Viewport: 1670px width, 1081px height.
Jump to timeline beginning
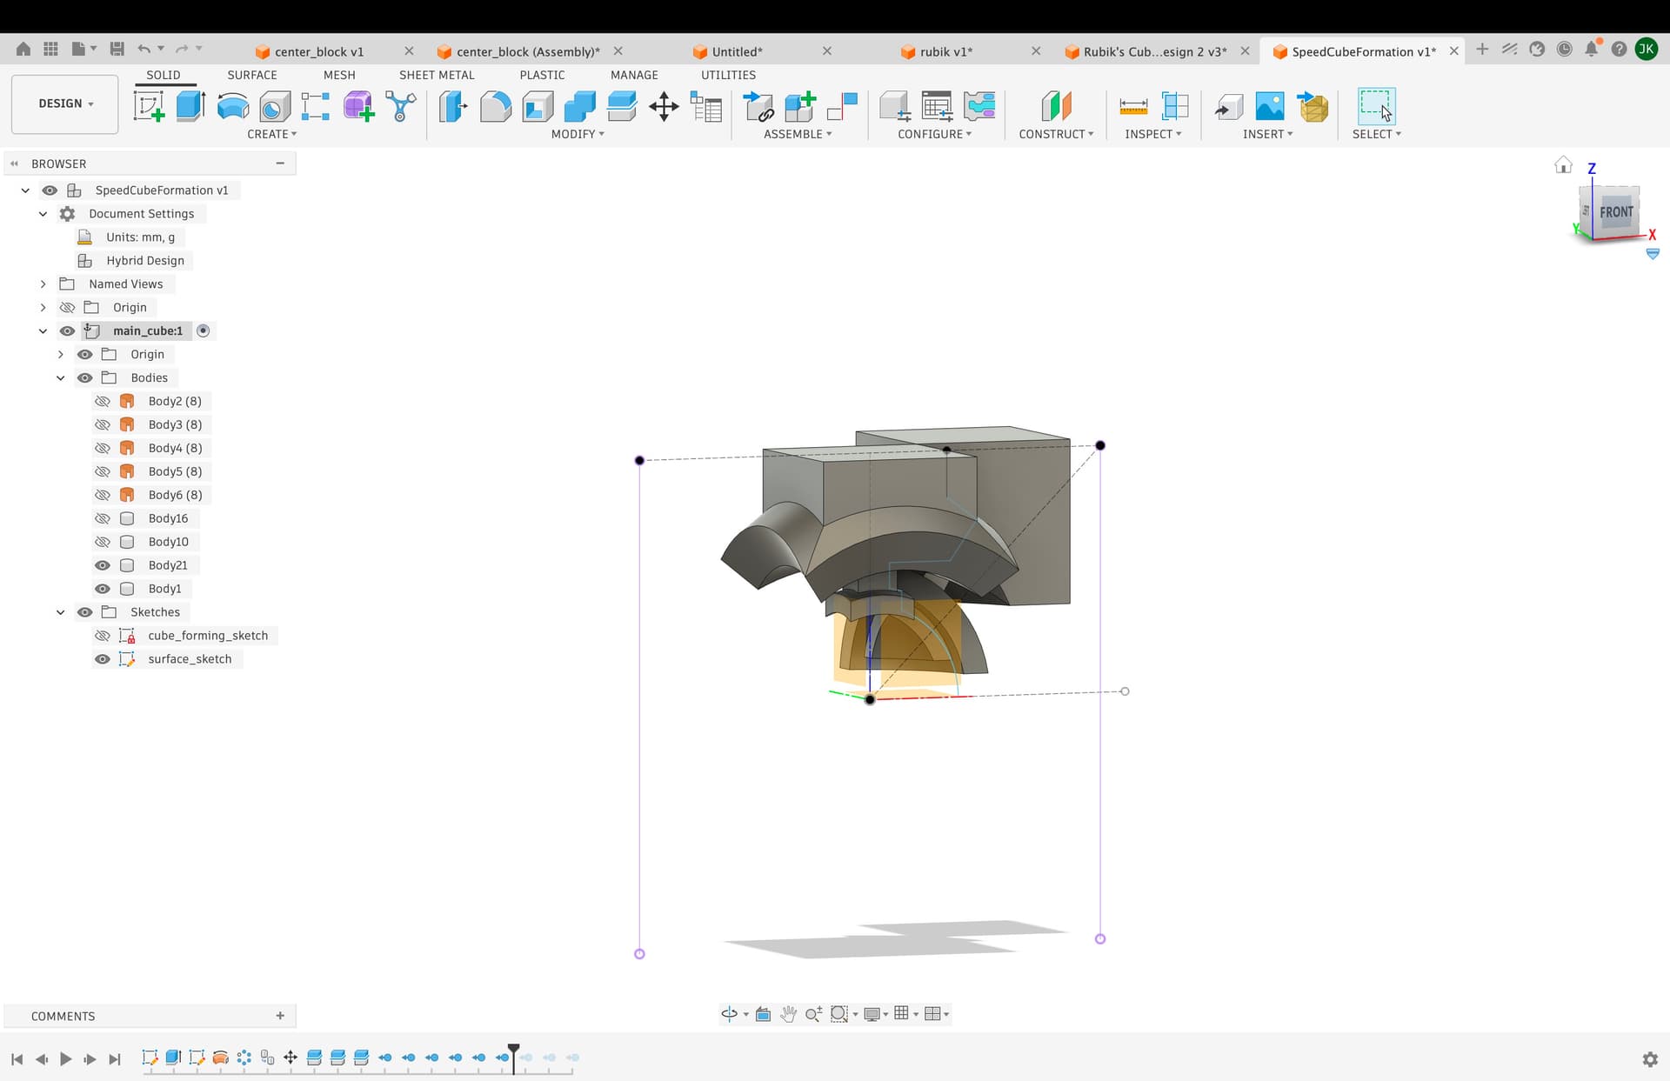tap(17, 1058)
